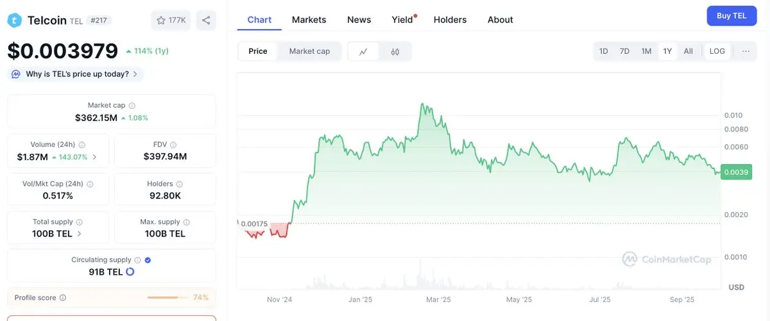The width and height of the screenshot is (770, 321).
Task: Click the Buy TEL button
Action: tap(732, 16)
